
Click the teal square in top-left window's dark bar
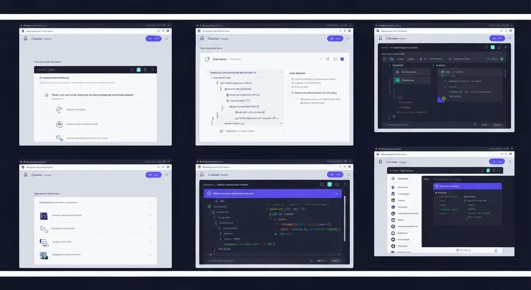[139, 70]
